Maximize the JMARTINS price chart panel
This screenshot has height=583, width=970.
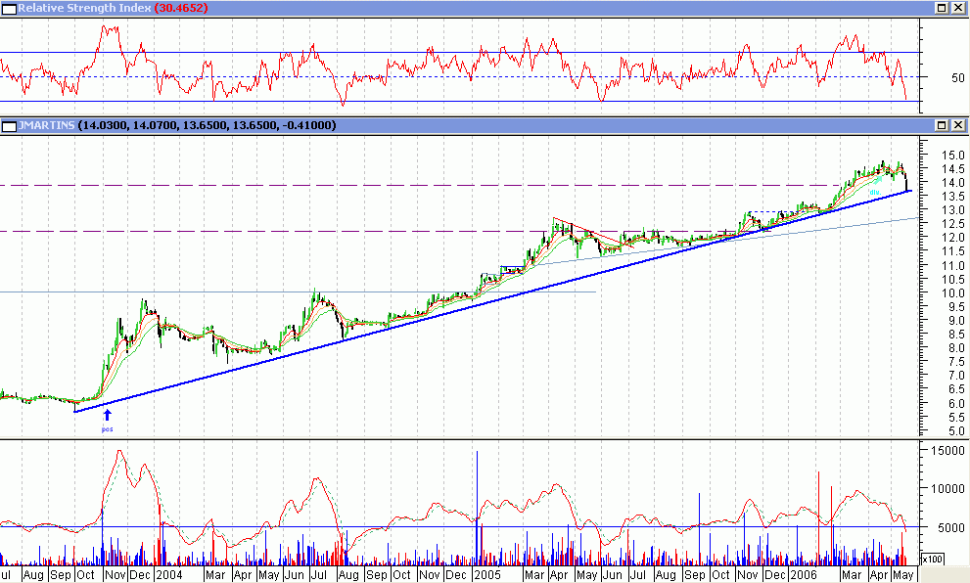click(943, 125)
